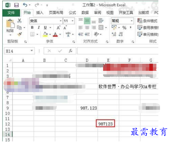This screenshot has width=170, height=142.
Task: Center text horizontally
Action: pyautogui.click(x=87, y=28)
